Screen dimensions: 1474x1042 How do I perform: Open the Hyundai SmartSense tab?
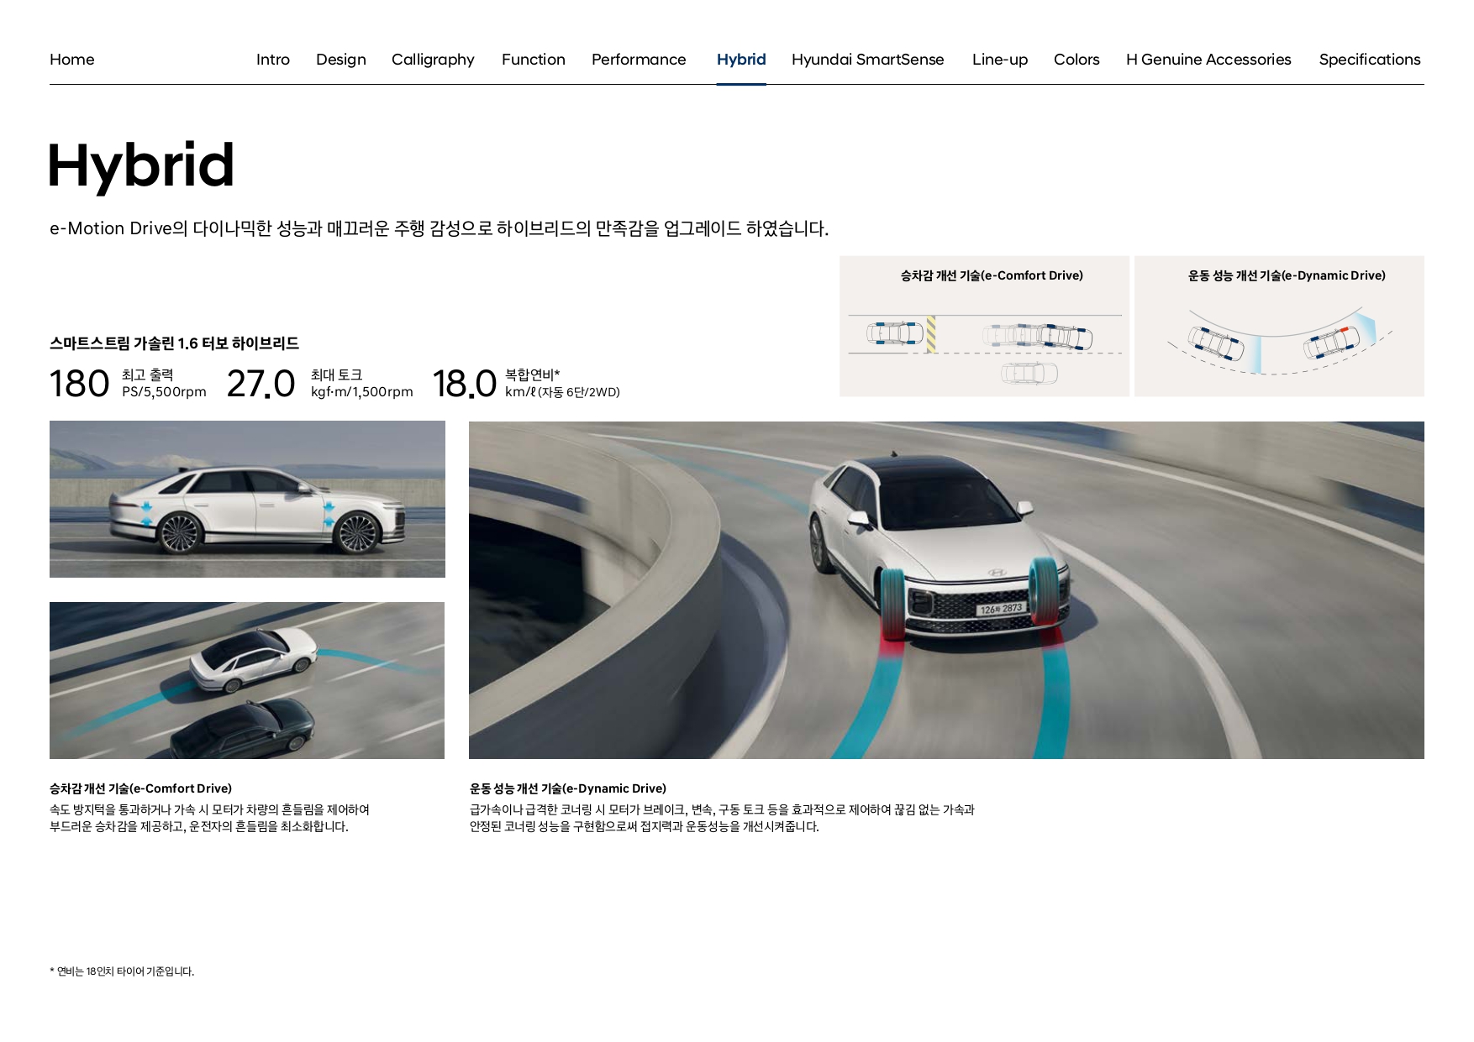coord(868,60)
